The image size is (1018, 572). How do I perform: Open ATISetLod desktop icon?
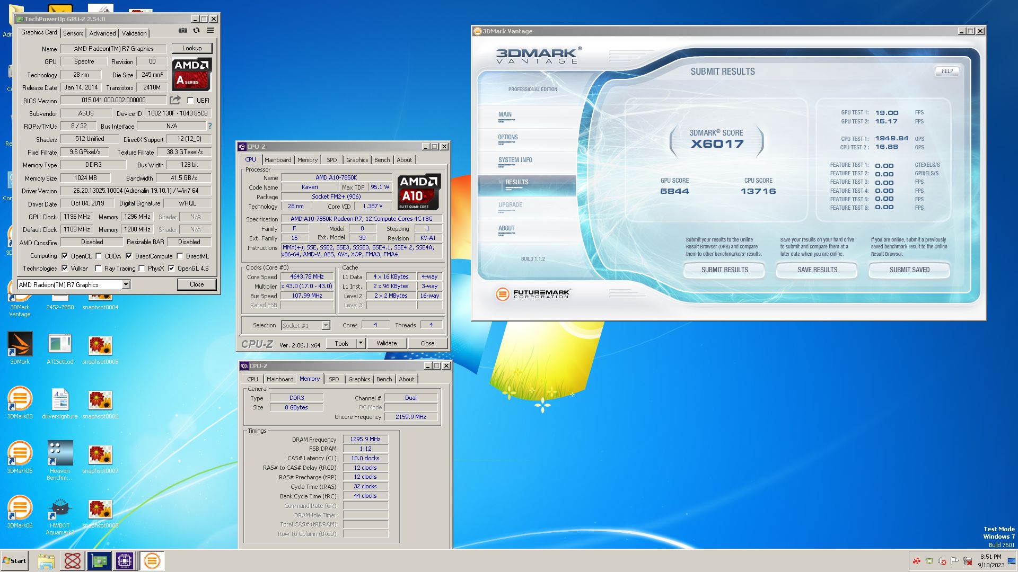click(x=60, y=349)
